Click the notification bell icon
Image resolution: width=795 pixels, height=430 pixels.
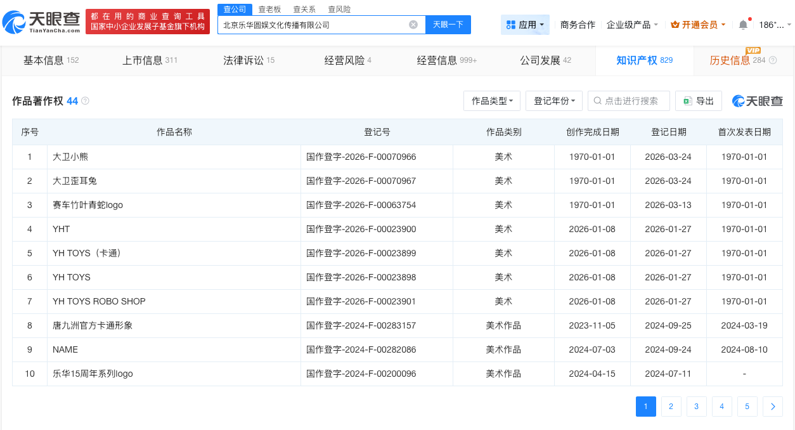click(742, 24)
